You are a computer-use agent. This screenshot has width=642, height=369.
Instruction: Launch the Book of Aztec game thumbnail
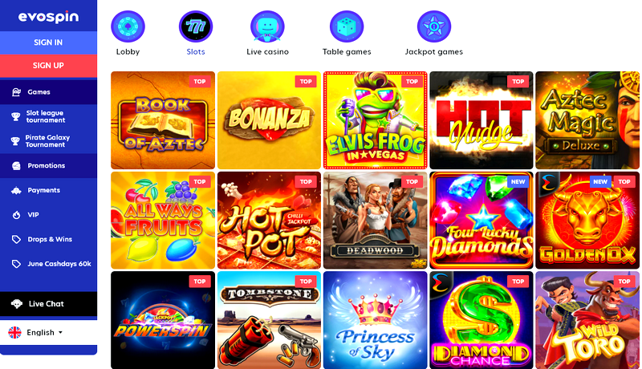pyautogui.click(x=163, y=120)
